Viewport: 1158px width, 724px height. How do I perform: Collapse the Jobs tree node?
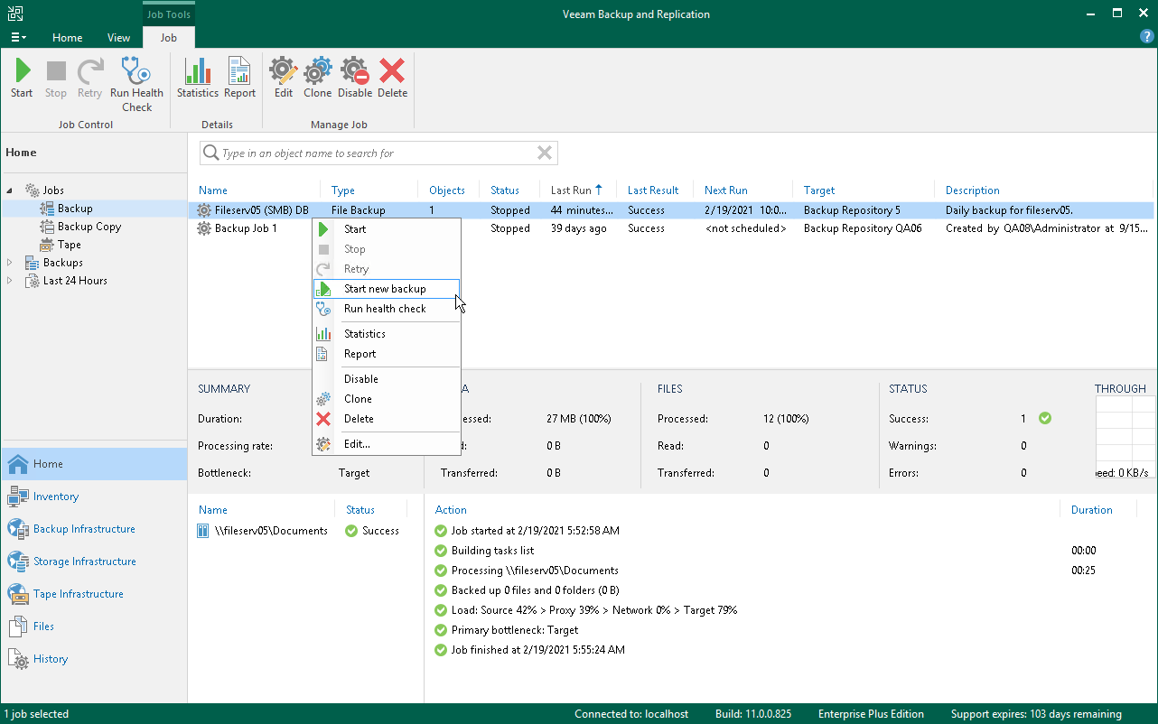pyautogui.click(x=11, y=190)
